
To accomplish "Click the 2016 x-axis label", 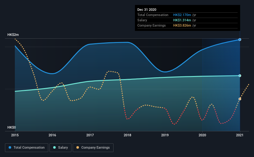I will [52, 135].
